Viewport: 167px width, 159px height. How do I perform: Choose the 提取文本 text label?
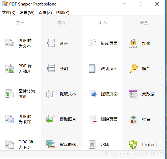(x=68, y=94)
